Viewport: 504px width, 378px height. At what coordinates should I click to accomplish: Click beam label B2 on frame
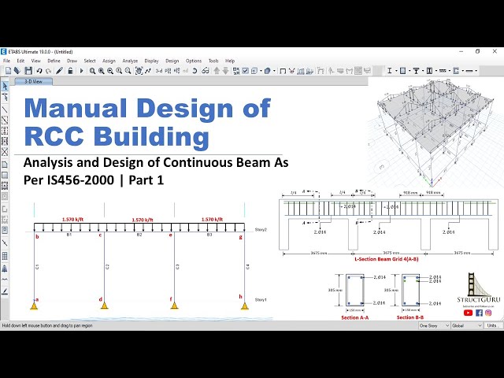139,235
